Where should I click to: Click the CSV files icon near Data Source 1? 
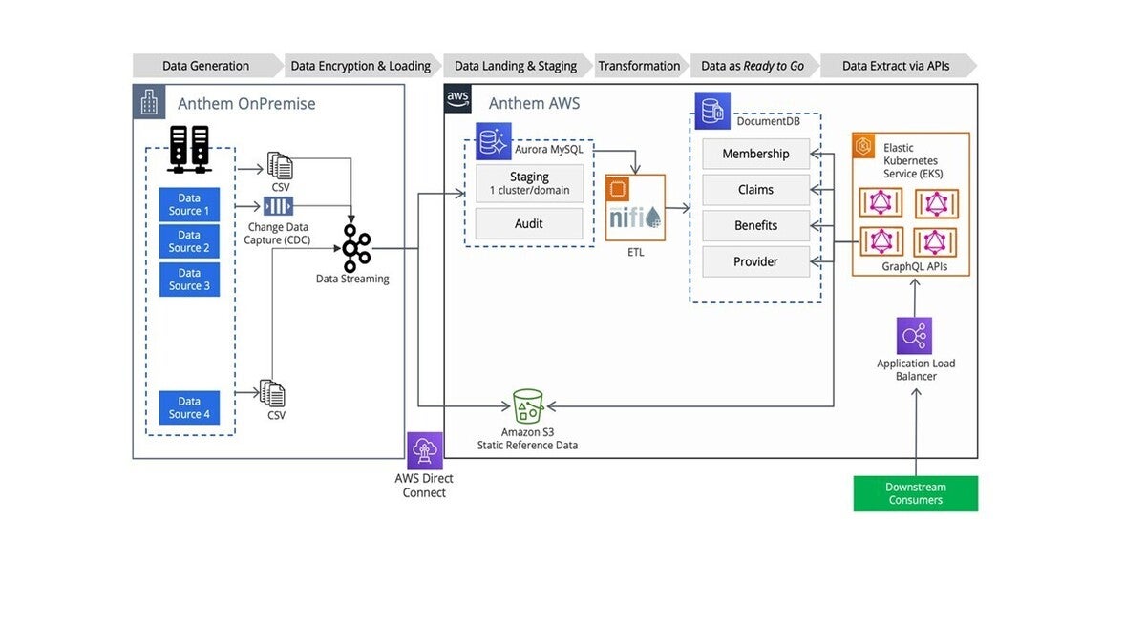[280, 166]
